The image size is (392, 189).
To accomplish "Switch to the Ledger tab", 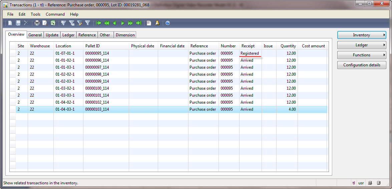I will pos(68,35).
